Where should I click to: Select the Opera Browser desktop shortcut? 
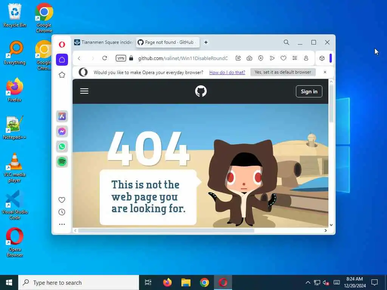(x=15, y=243)
